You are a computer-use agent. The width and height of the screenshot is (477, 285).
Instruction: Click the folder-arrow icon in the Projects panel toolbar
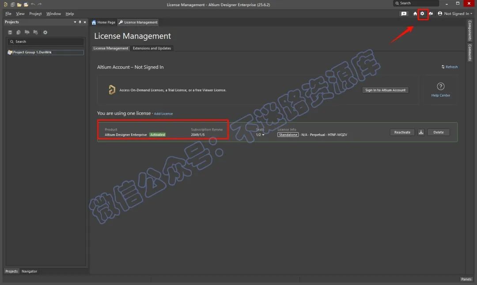coord(27,32)
